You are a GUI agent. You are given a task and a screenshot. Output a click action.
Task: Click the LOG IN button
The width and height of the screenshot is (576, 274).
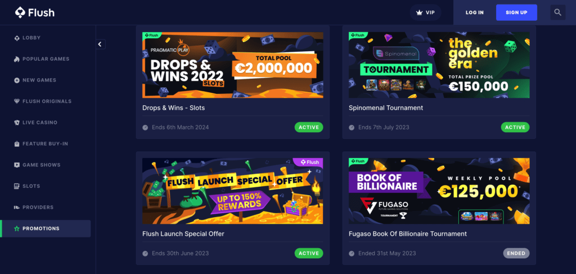pyautogui.click(x=475, y=12)
